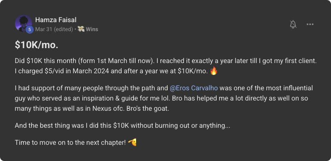Click the Time to move on line

pos(75,143)
